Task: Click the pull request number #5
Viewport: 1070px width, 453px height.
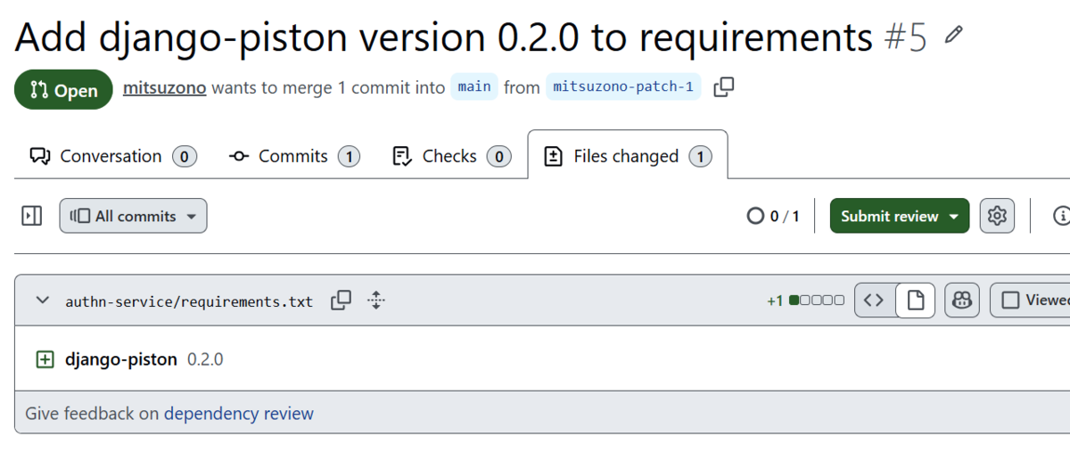Action: coord(906,37)
